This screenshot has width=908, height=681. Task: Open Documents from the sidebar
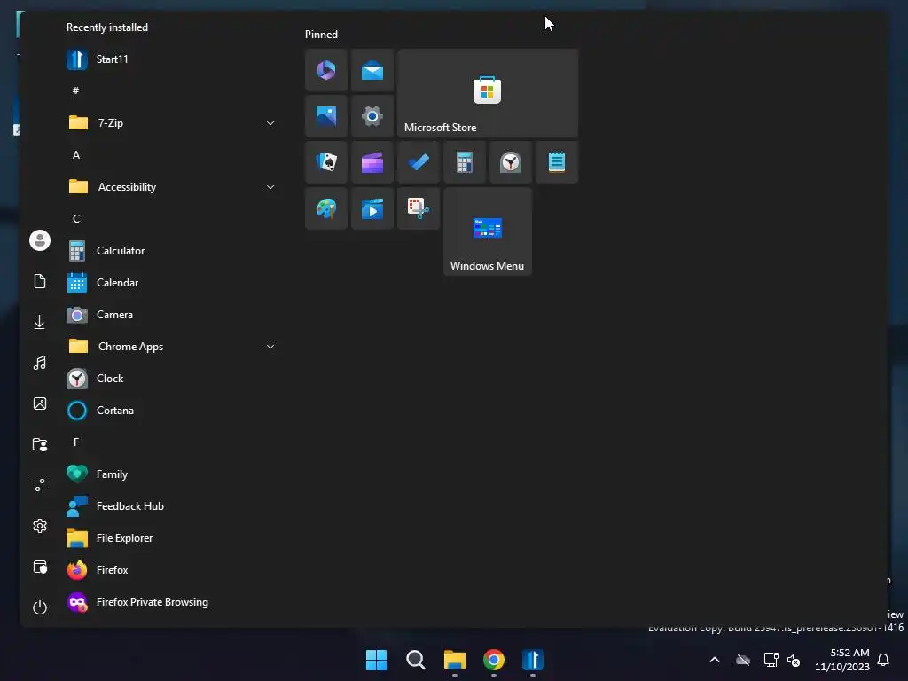(40, 281)
